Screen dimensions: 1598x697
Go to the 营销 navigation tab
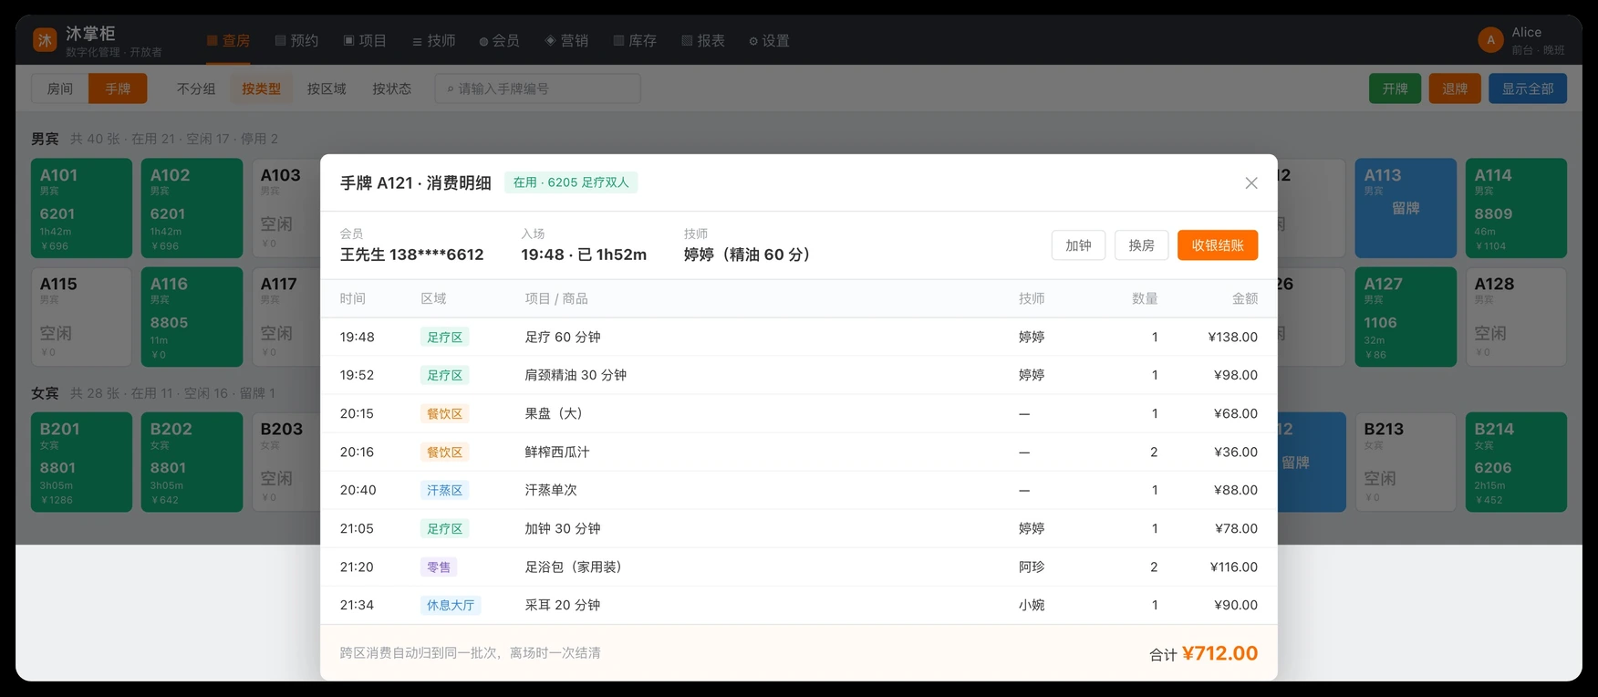pos(566,41)
